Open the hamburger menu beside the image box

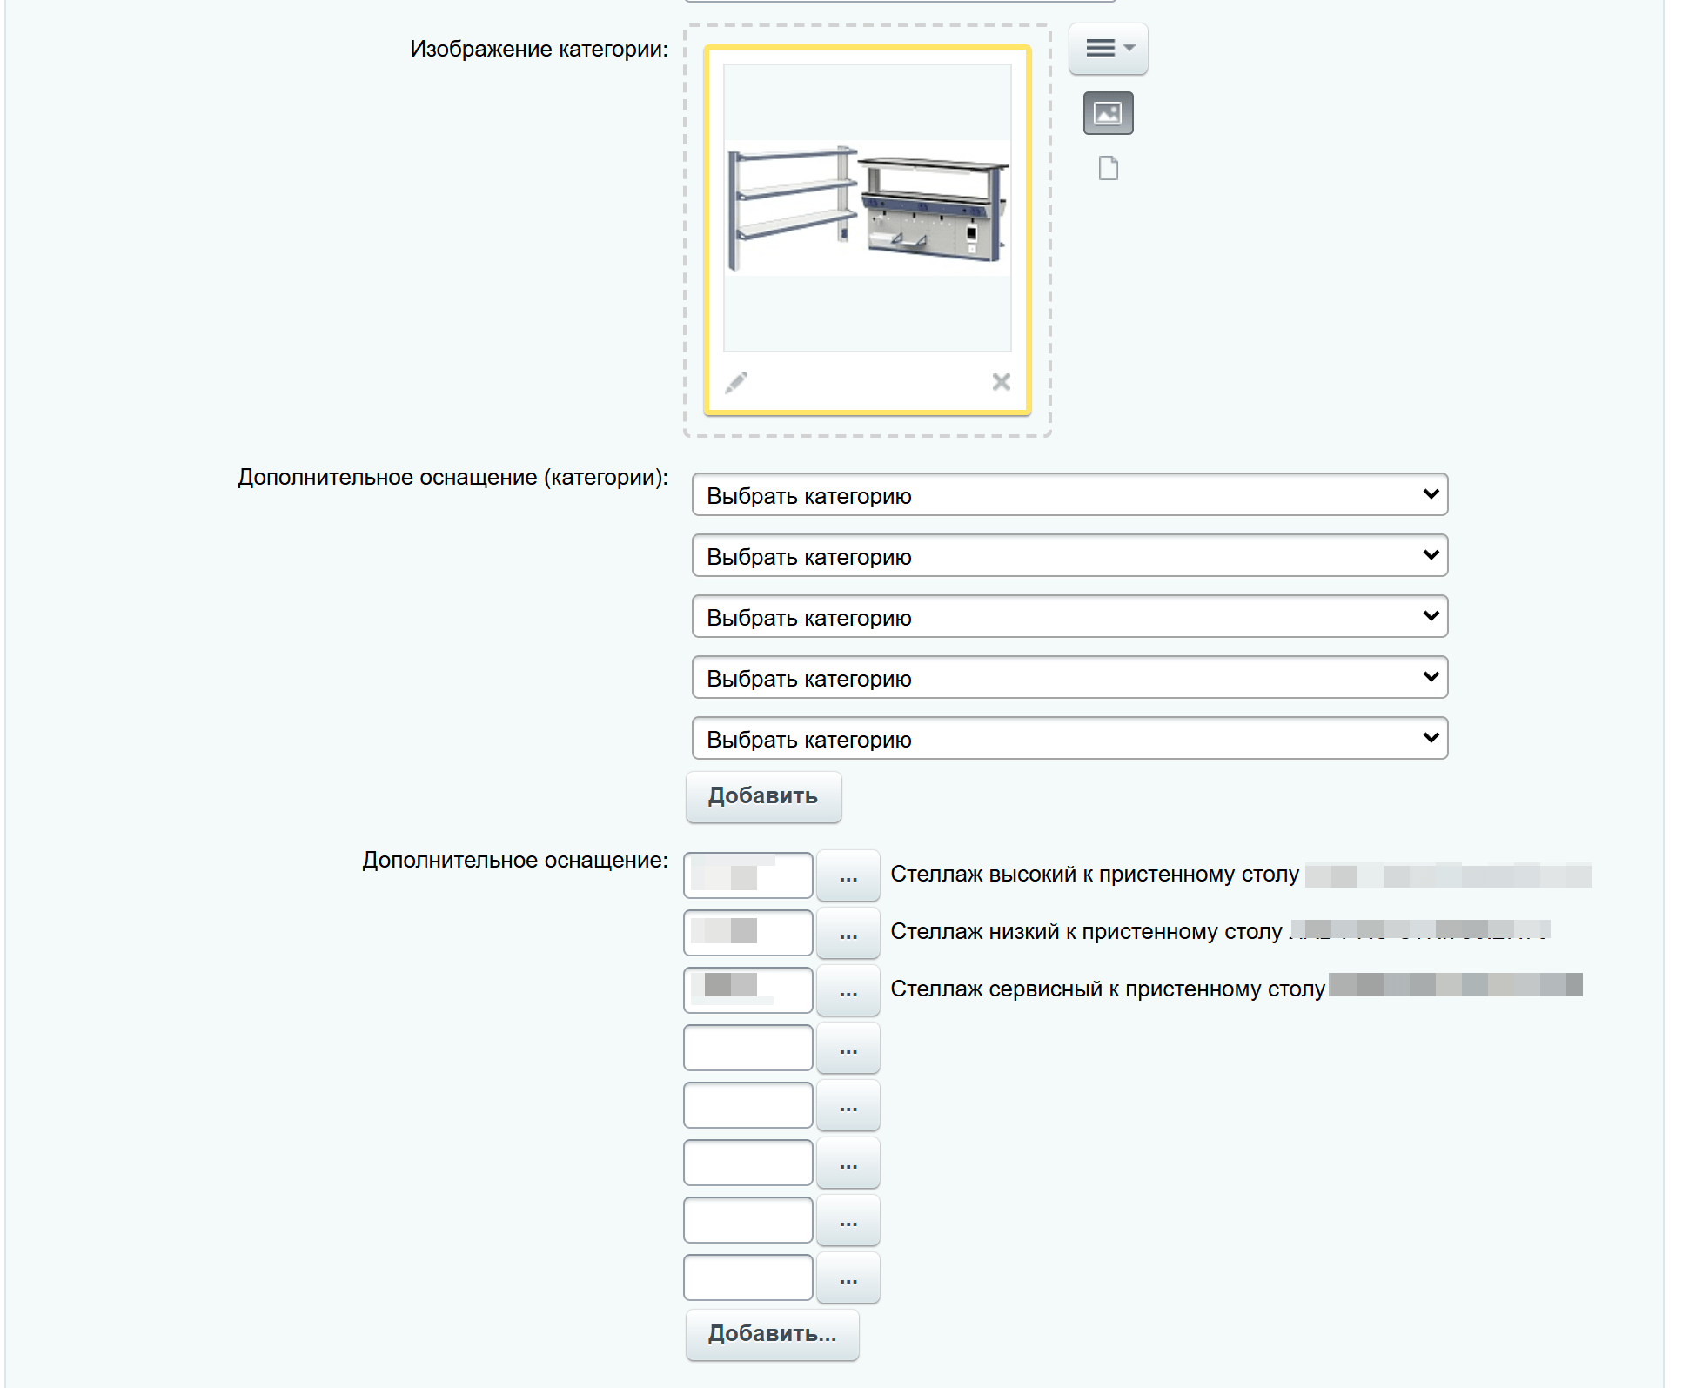coord(1108,49)
